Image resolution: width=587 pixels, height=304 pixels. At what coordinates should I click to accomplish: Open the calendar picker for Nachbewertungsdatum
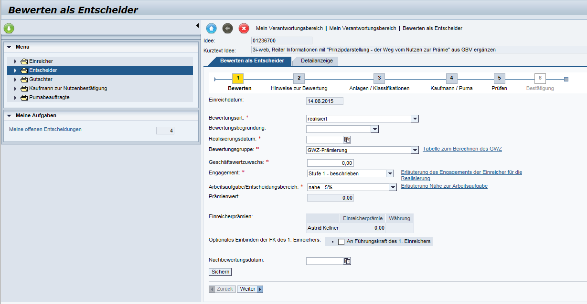348,261
